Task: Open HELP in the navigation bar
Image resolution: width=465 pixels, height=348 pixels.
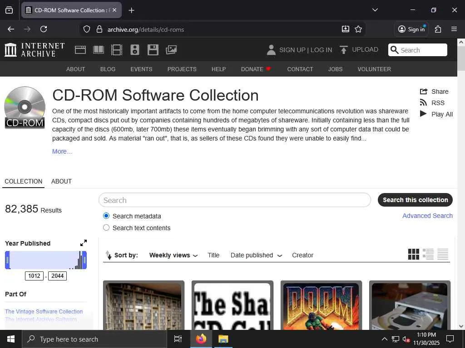Action: tap(218, 69)
